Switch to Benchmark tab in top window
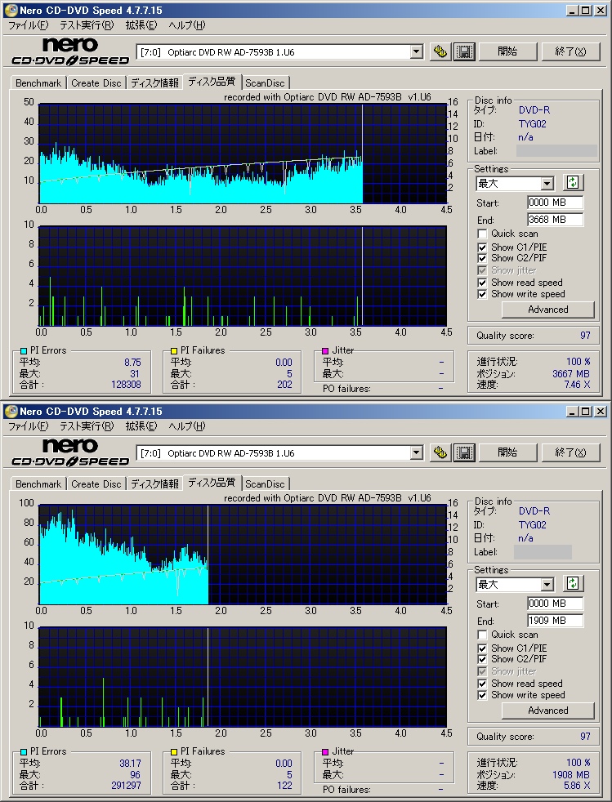612x802 pixels. point(38,82)
